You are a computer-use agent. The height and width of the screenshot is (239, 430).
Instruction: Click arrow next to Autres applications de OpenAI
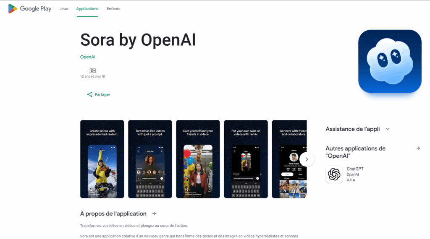(x=418, y=148)
